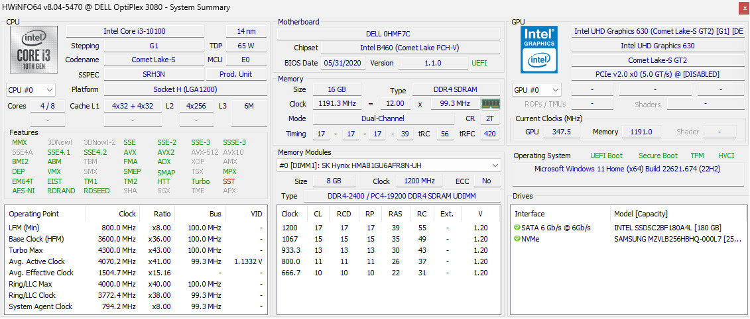Select the 65 W TDP value
This screenshot has height=319, width=750.
coord(246,46)
